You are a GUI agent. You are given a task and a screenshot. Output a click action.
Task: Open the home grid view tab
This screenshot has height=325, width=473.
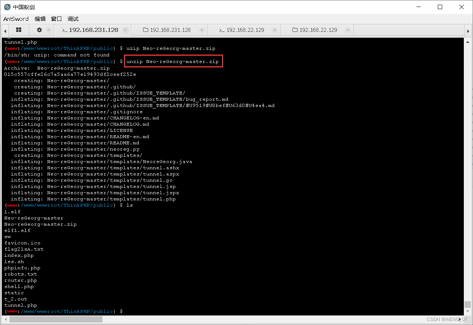[19, 30]
